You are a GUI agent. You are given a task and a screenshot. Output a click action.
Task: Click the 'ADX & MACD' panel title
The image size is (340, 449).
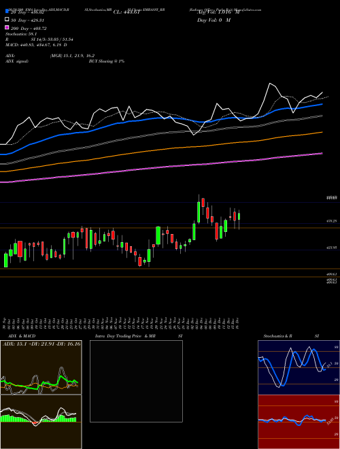tap(22, 336)
